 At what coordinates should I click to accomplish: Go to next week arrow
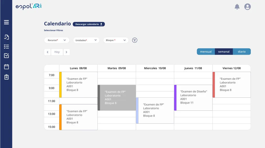tap(66, 52)
